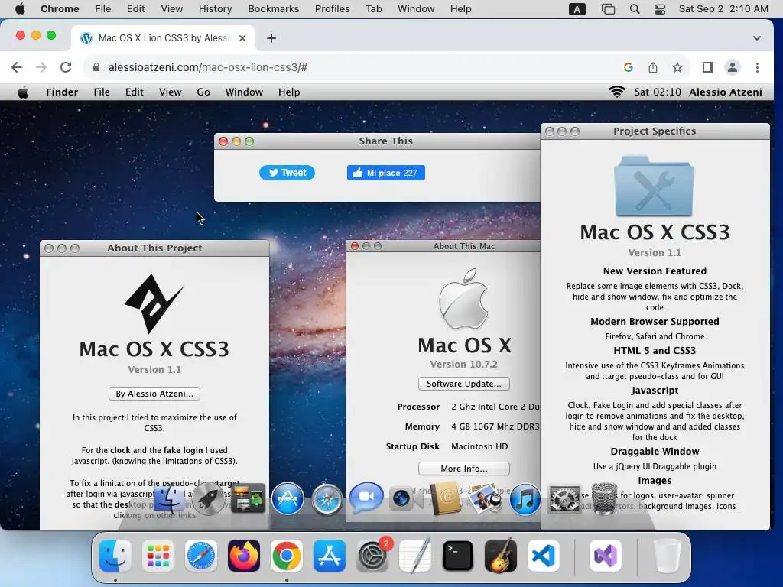Open the iTunes music note icon

point(525,498)
